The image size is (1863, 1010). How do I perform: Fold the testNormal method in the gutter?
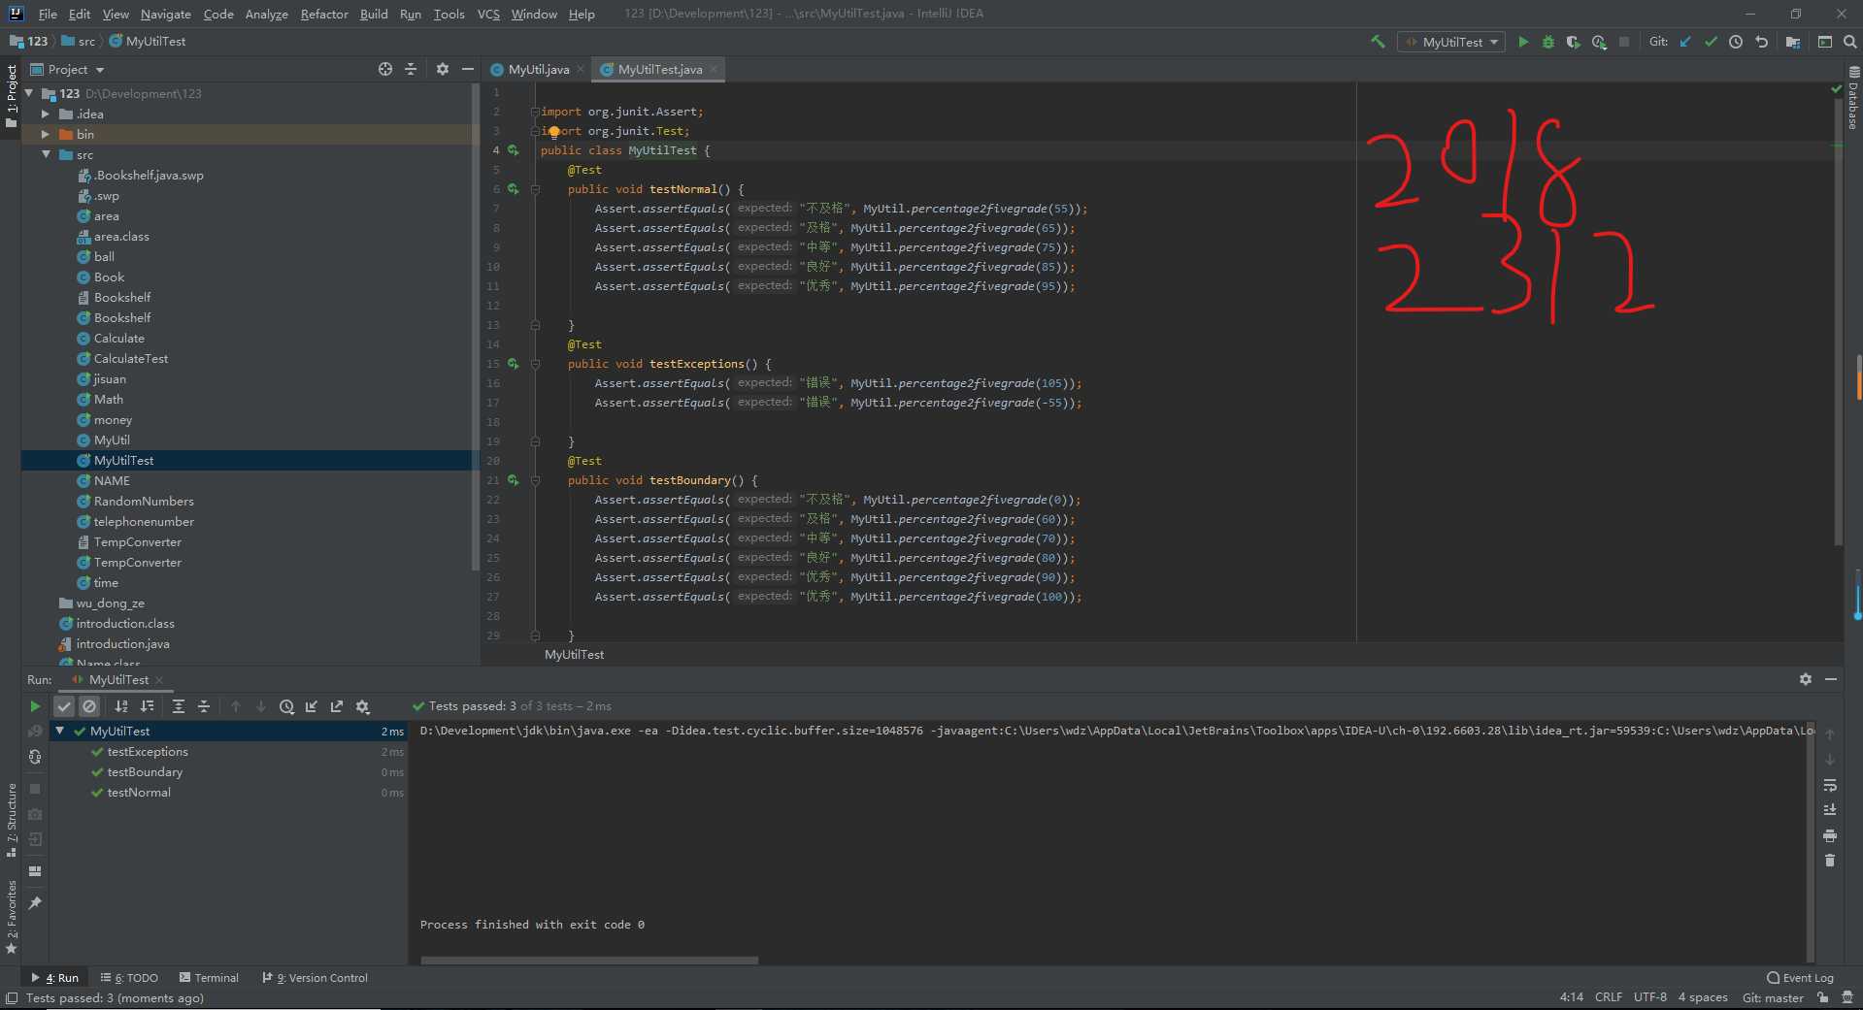[535, 189]
